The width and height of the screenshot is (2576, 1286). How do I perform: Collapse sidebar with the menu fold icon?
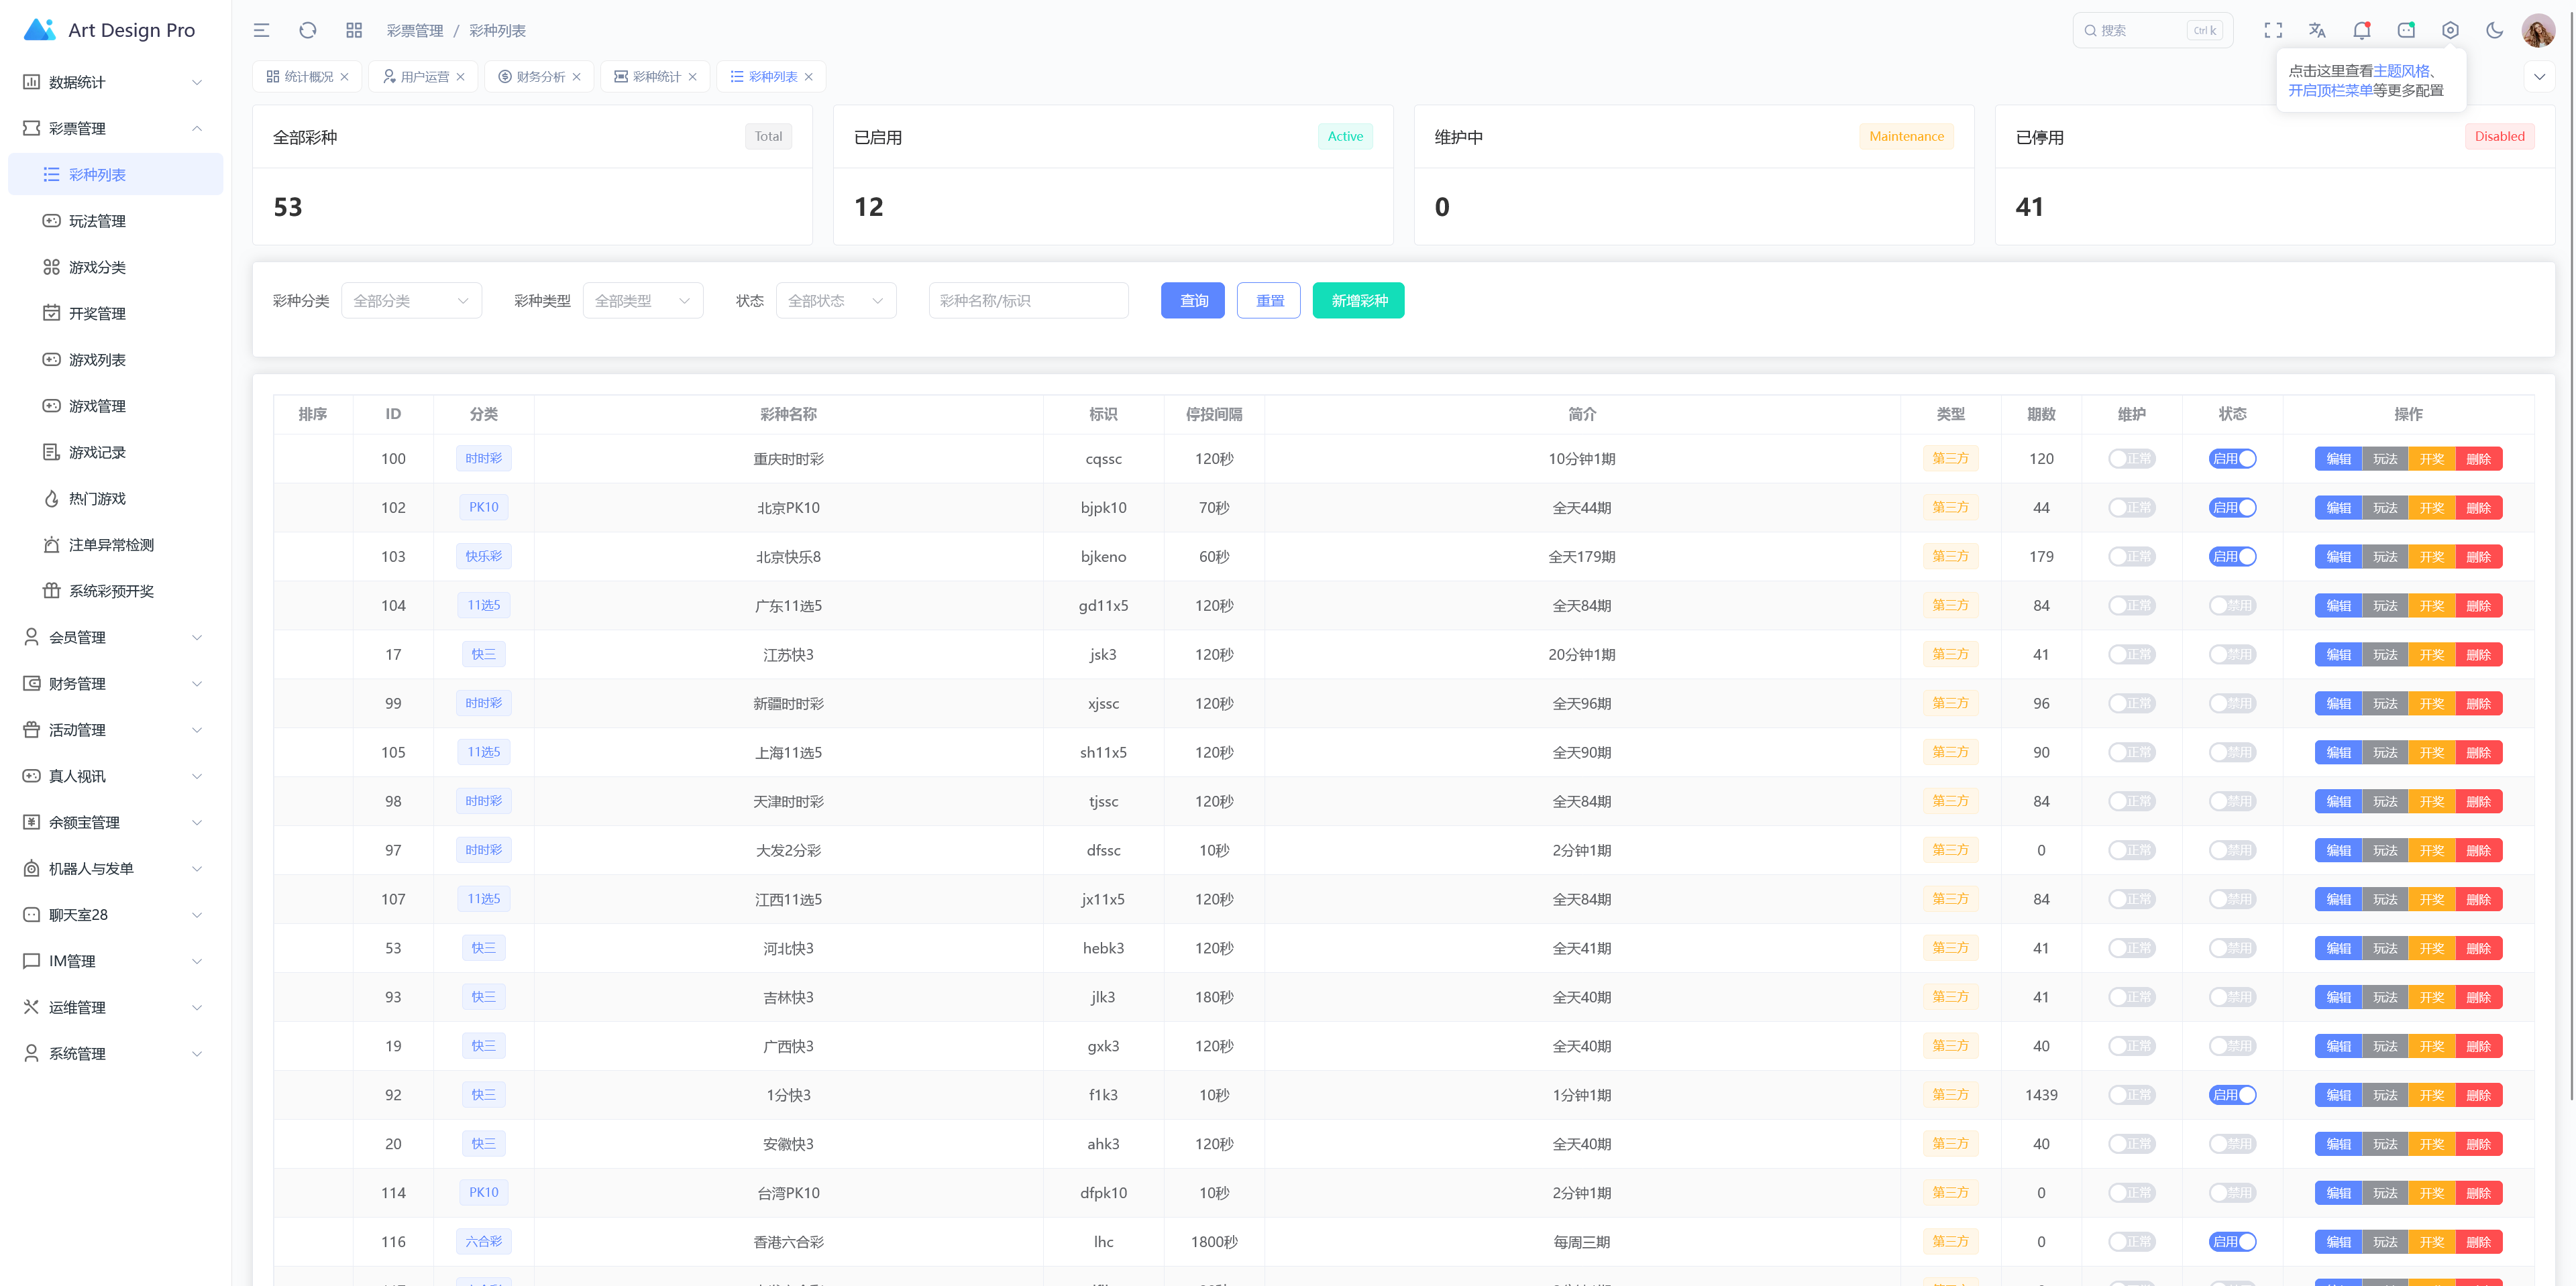261,30
